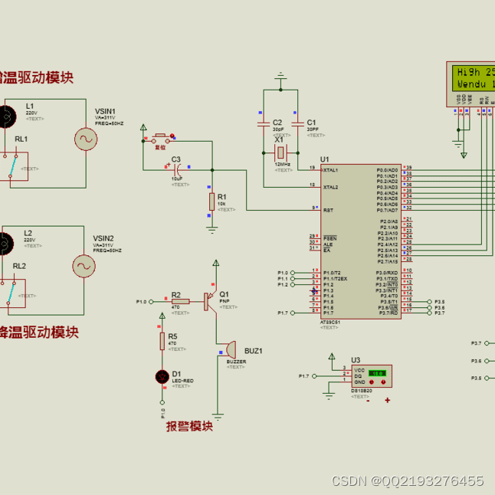Push the 复位 reset pushbutton
Screen dimensions: 495x495
click(x=161, y=139)
